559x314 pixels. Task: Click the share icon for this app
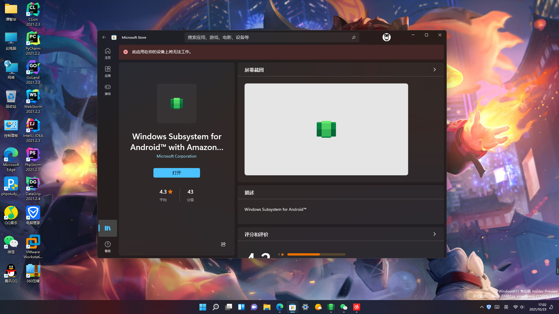223,244
